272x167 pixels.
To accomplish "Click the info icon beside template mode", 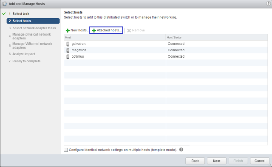I will pyautogui.click(x=181, y=150).
